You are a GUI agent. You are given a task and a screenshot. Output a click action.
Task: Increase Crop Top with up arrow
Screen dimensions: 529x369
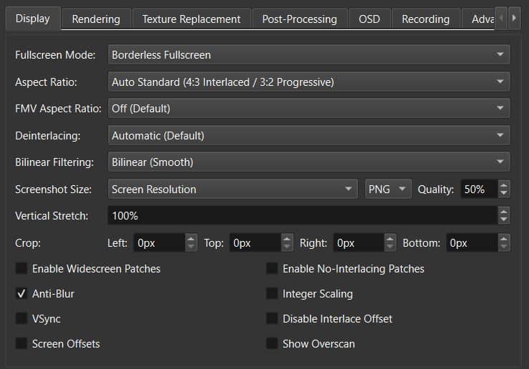point(287,239)
